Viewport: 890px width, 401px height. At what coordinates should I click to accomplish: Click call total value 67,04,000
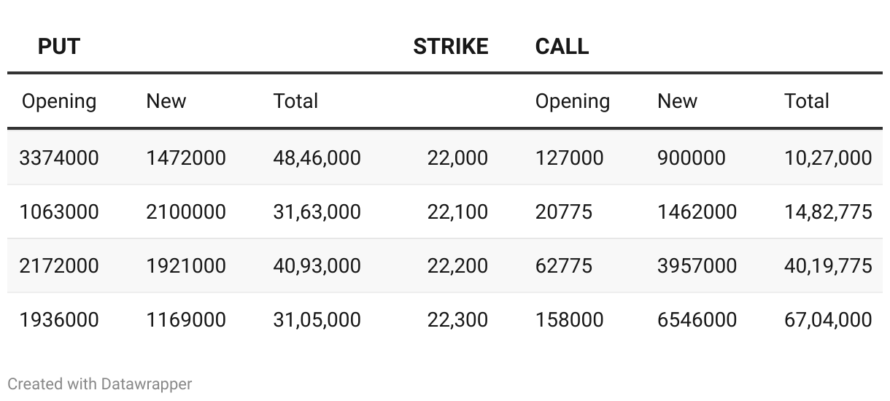(x=828, y=319)
